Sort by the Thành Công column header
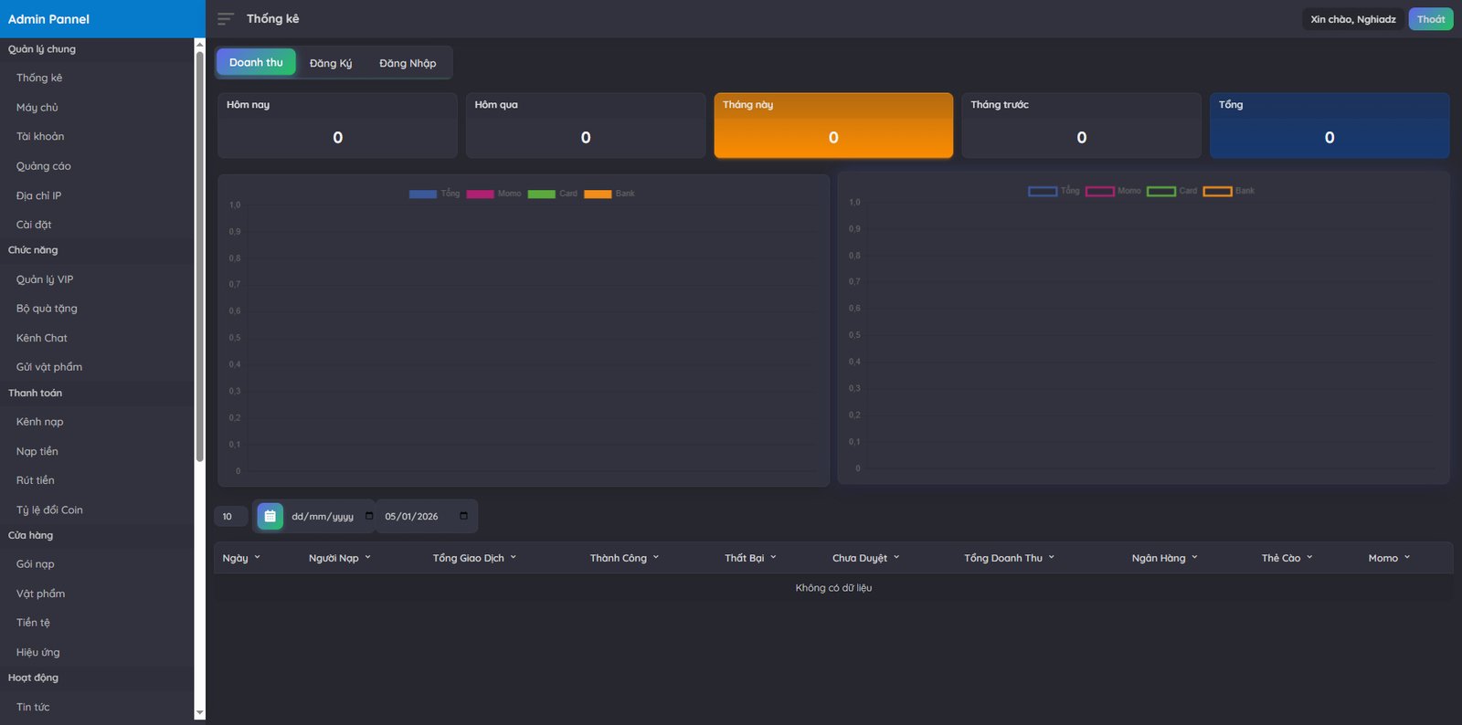 619,558
